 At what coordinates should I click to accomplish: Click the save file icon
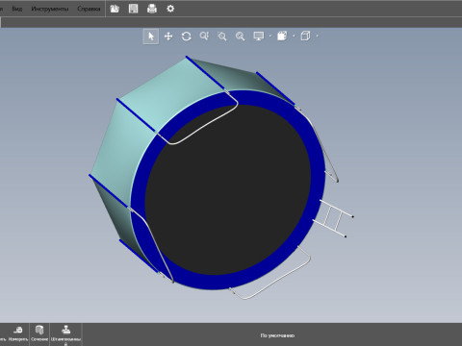[x=133, y=9]
